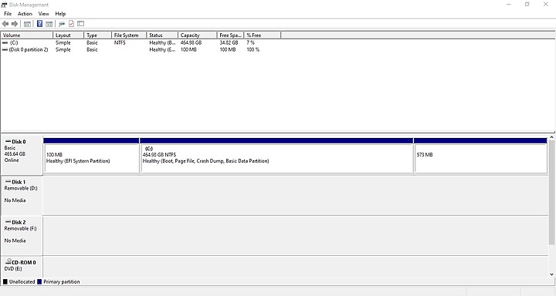556x296 pixels.
Task: Select the CD-ROM 0 DVD (E:) label
Action: coord(22,267)
